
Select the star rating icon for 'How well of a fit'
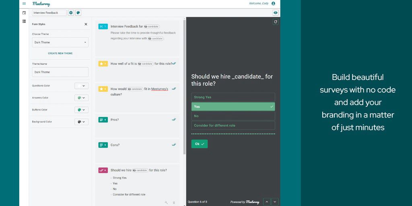point(103,64)
